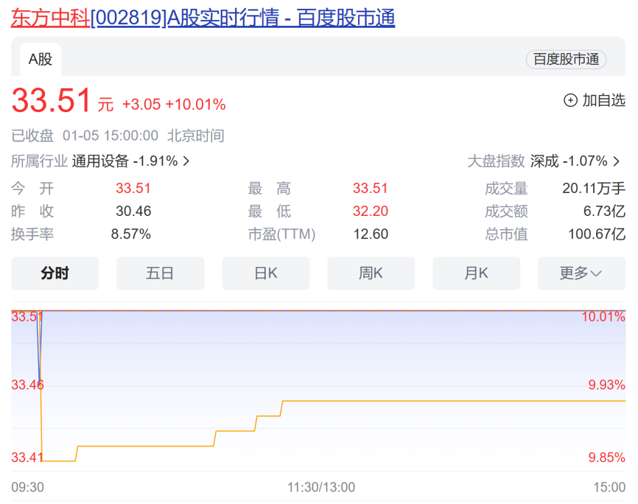638x504 pixels.
Task: Click the 昨收 value 30.46
Action: coord(134,211)
